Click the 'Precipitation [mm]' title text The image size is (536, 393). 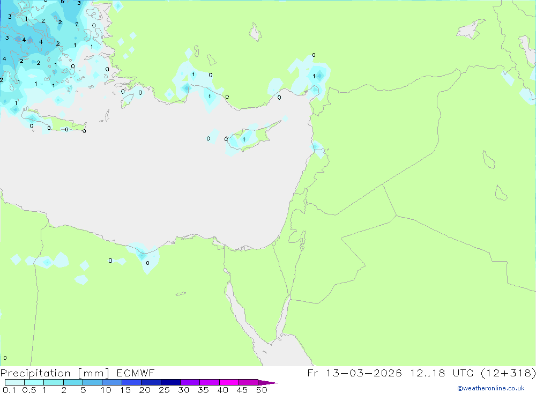55,373
